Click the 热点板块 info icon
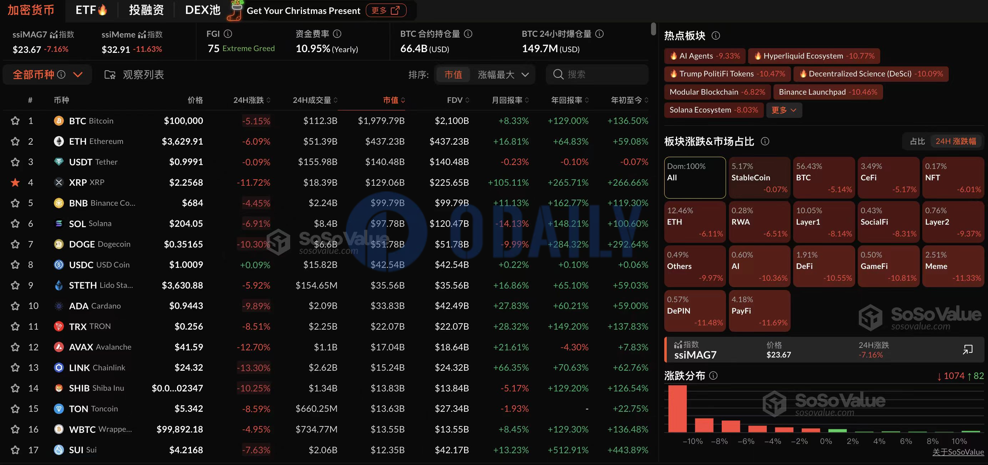This screenshot has width=988, height=465. coord(716,36)
